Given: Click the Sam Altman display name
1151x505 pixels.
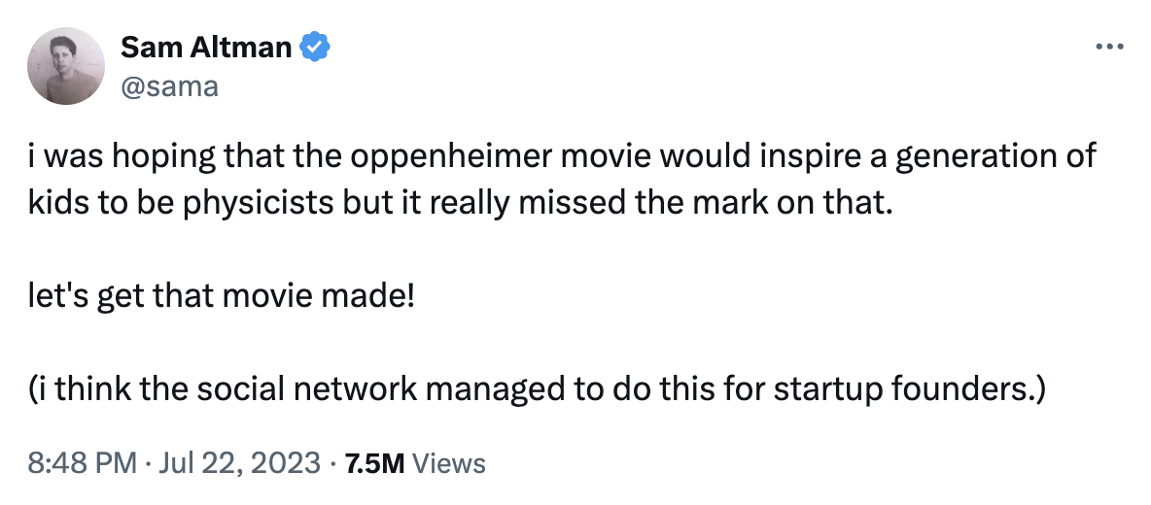Looking at the screenshot, I should (206, 47).
